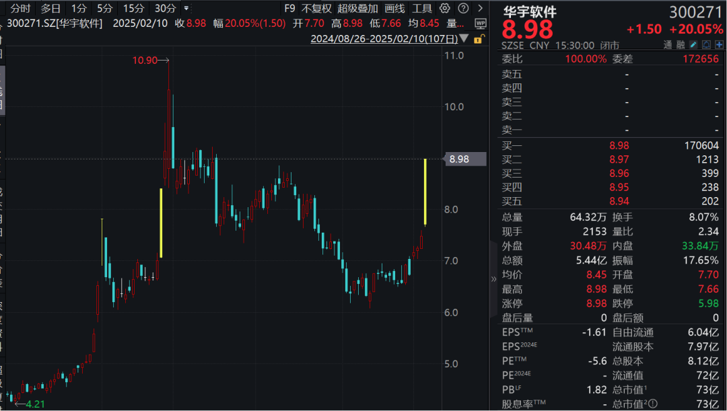Open date range dropdown triangle
Image resolution: width=727 pixels, height=411 pixels.
(x=465, y=40)
